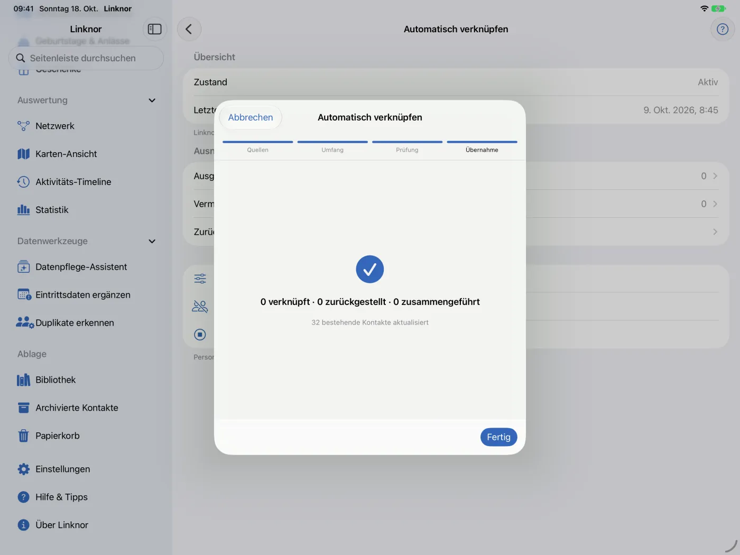Open the help question mark icon
Viewport: 740px width, 555px height.
tap(723, 29)
